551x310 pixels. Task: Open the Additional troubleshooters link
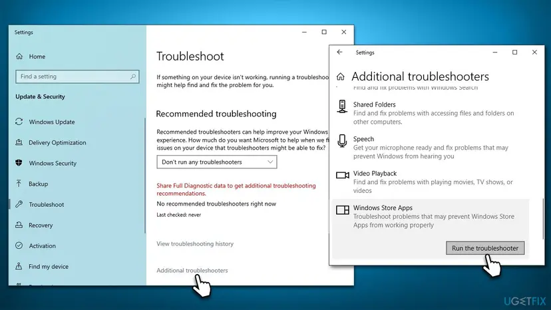pos(192,270)
